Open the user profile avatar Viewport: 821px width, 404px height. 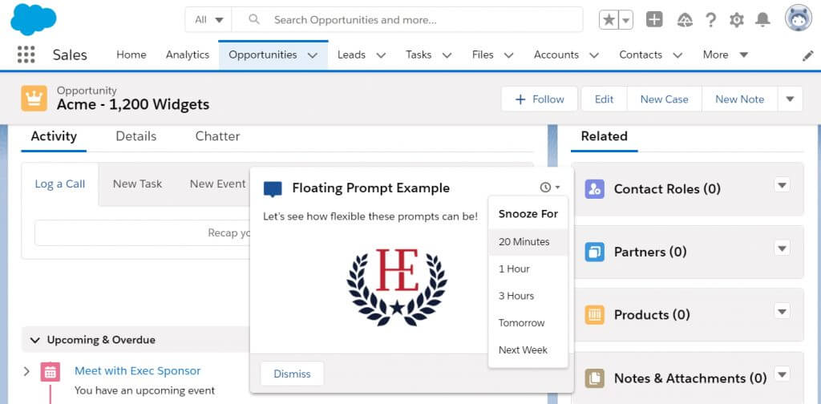799,18
